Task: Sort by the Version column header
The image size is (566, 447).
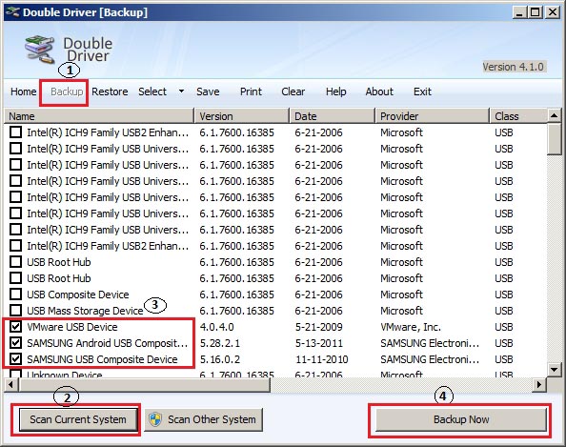Action: 242,116
